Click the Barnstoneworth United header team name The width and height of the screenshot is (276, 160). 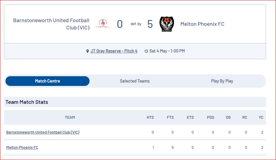tap(51, 24)
